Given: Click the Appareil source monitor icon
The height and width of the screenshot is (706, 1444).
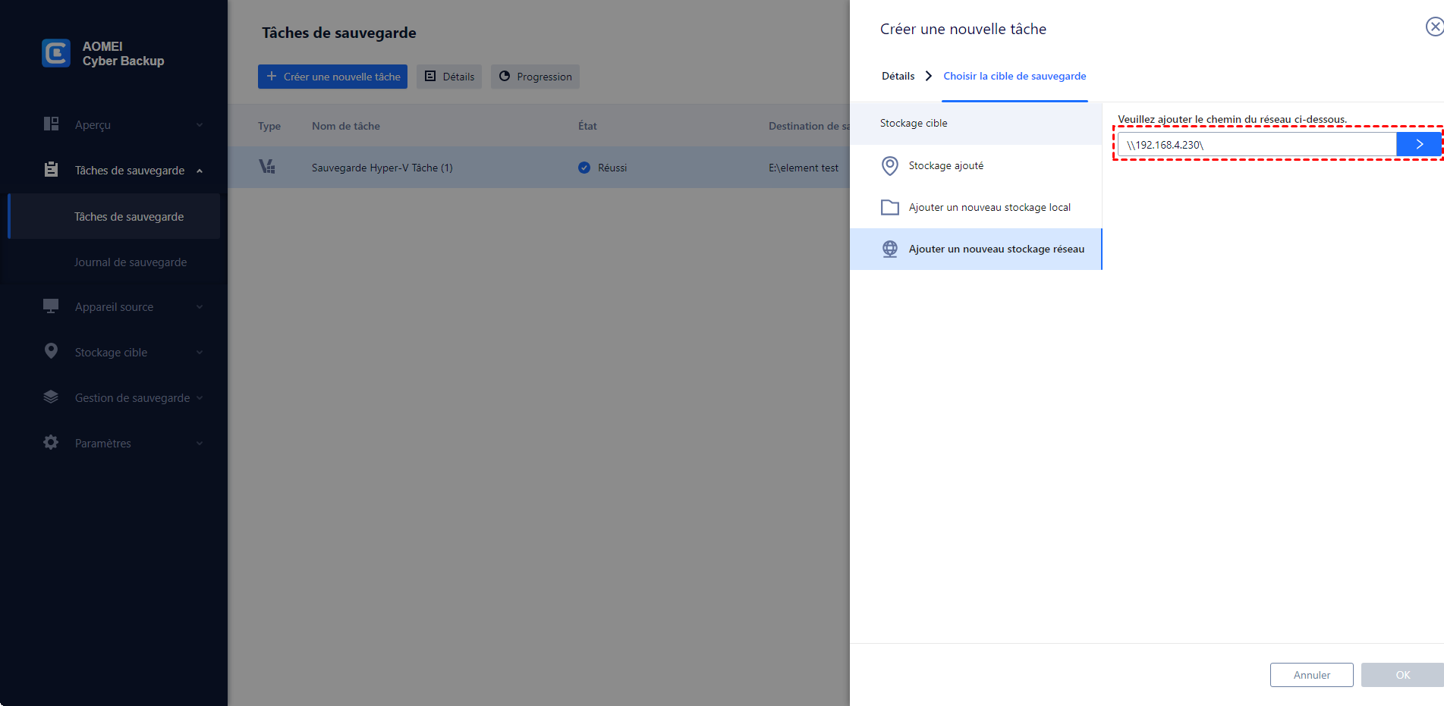Looking at the screenshot, I should point(51,306).
